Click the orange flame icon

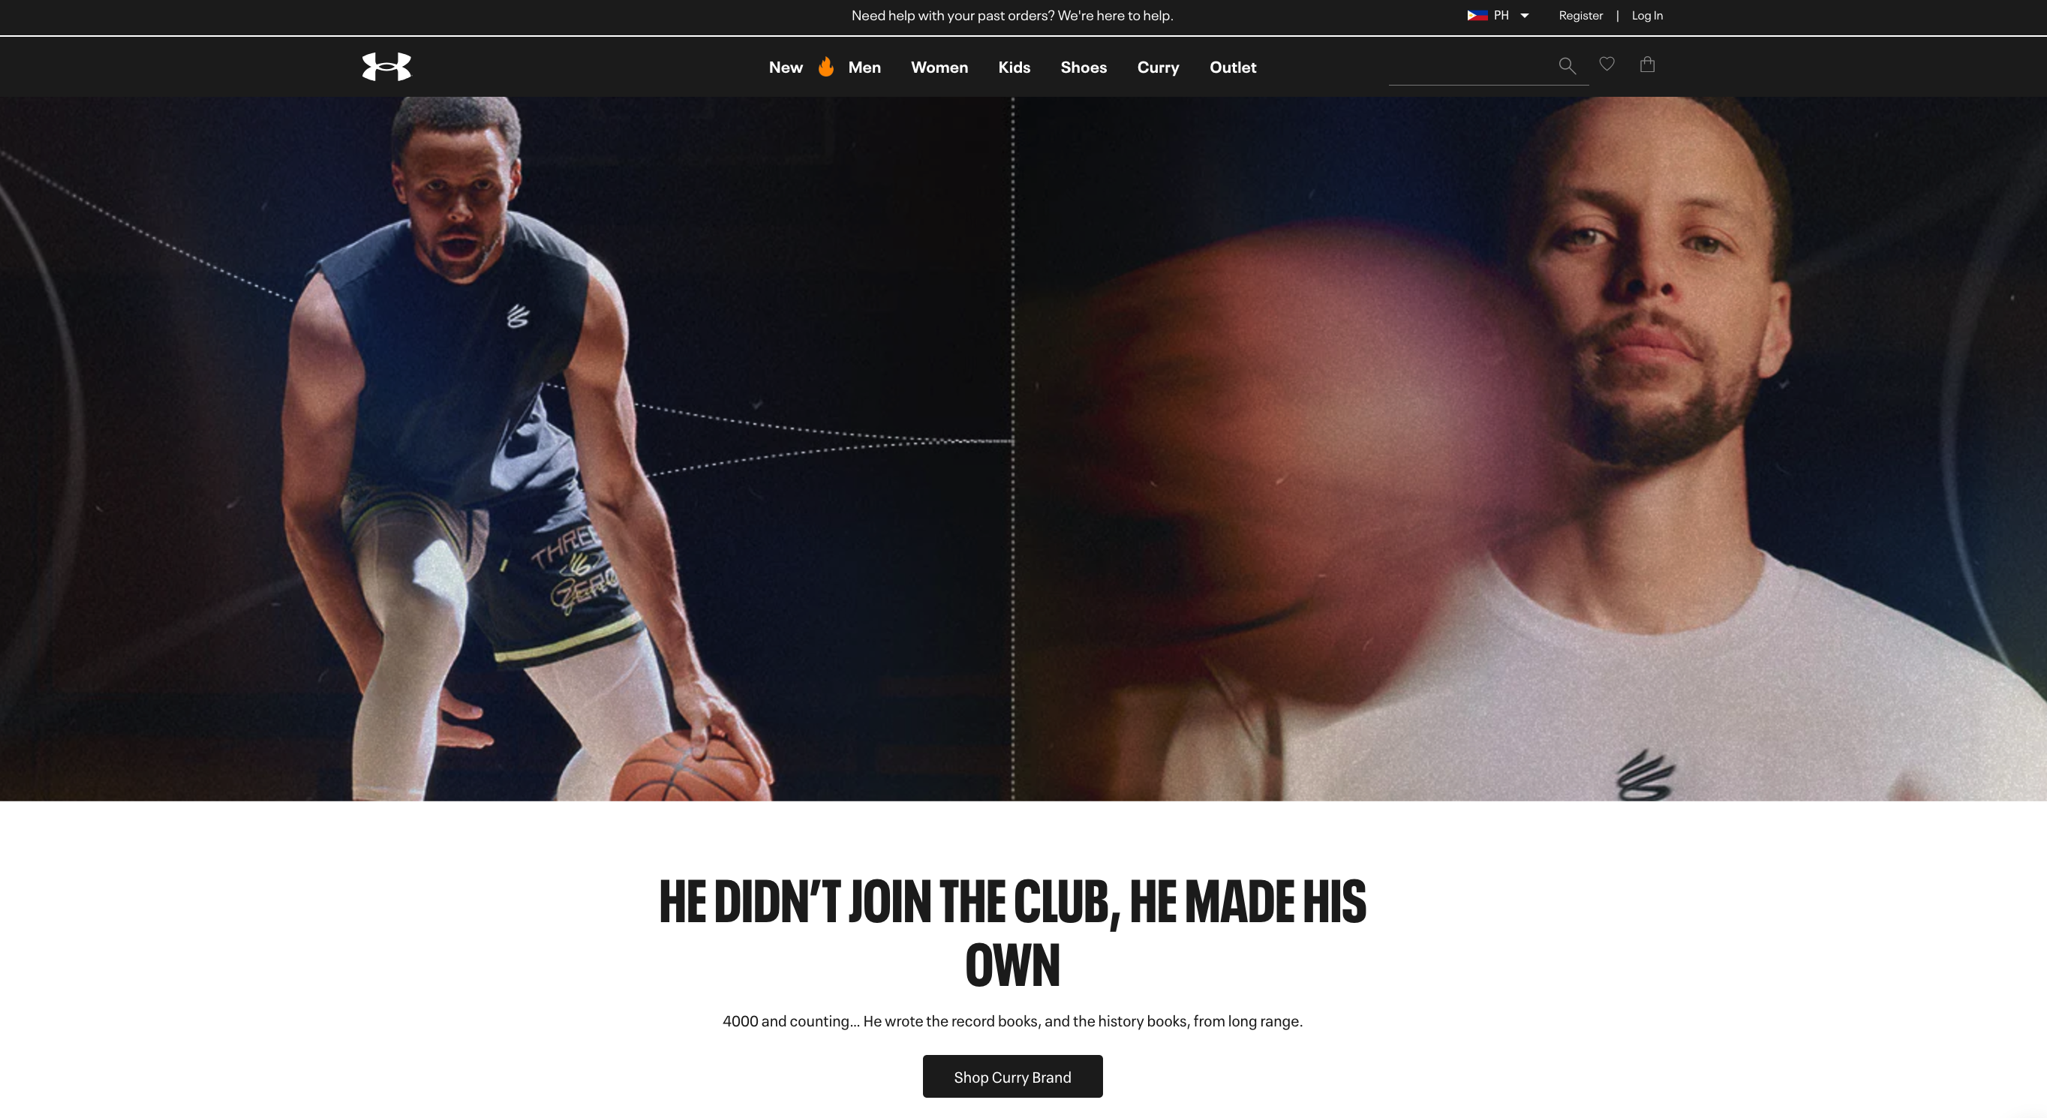826,67
